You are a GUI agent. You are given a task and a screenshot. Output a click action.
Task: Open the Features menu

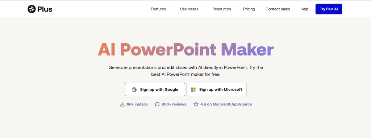(x=158, y=9)
